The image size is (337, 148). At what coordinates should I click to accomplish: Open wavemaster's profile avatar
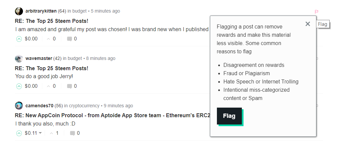(19, 59)
